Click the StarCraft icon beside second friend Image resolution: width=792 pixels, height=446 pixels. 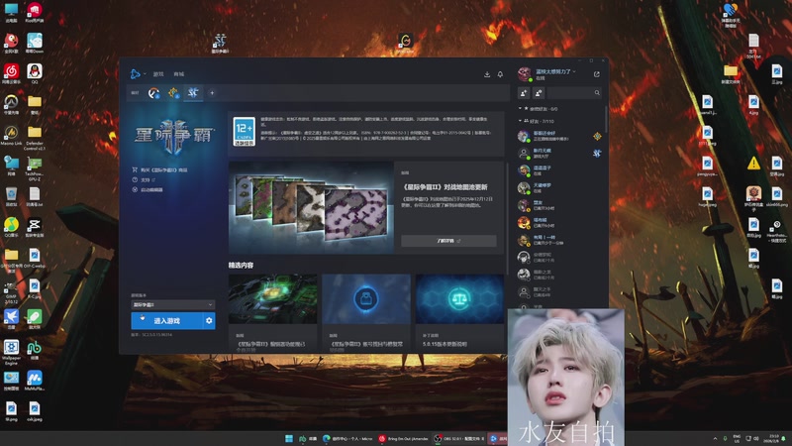tap(597, 154)
